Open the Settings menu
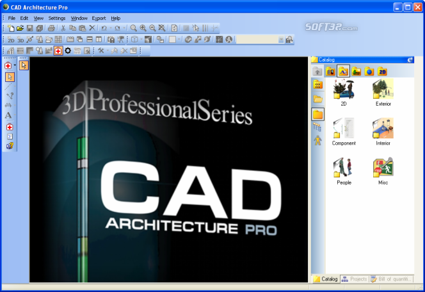 pyautogui.click(x=57, y=18)
